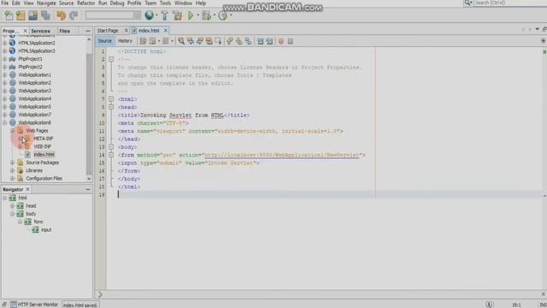Start macro recording with red circle icon
547x308 pixels.
point(281,41)
